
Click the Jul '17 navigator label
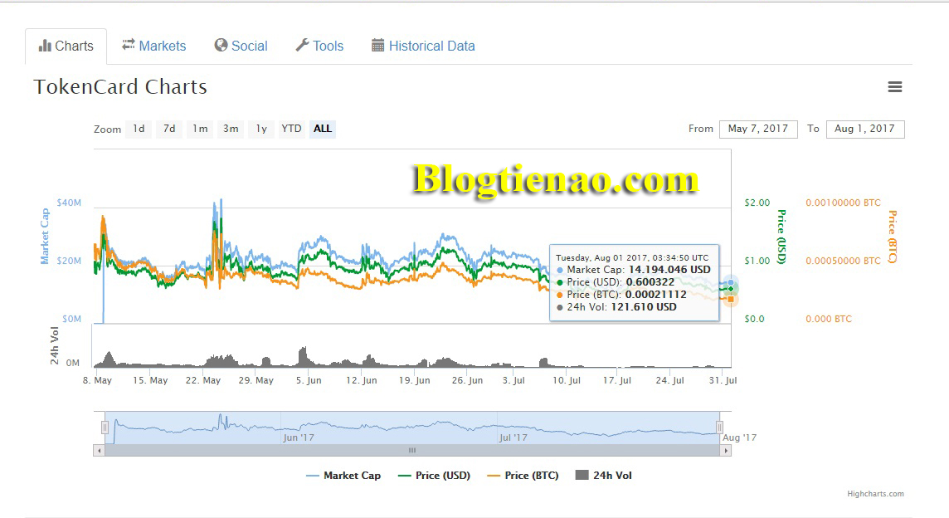(x=513, y=437)
